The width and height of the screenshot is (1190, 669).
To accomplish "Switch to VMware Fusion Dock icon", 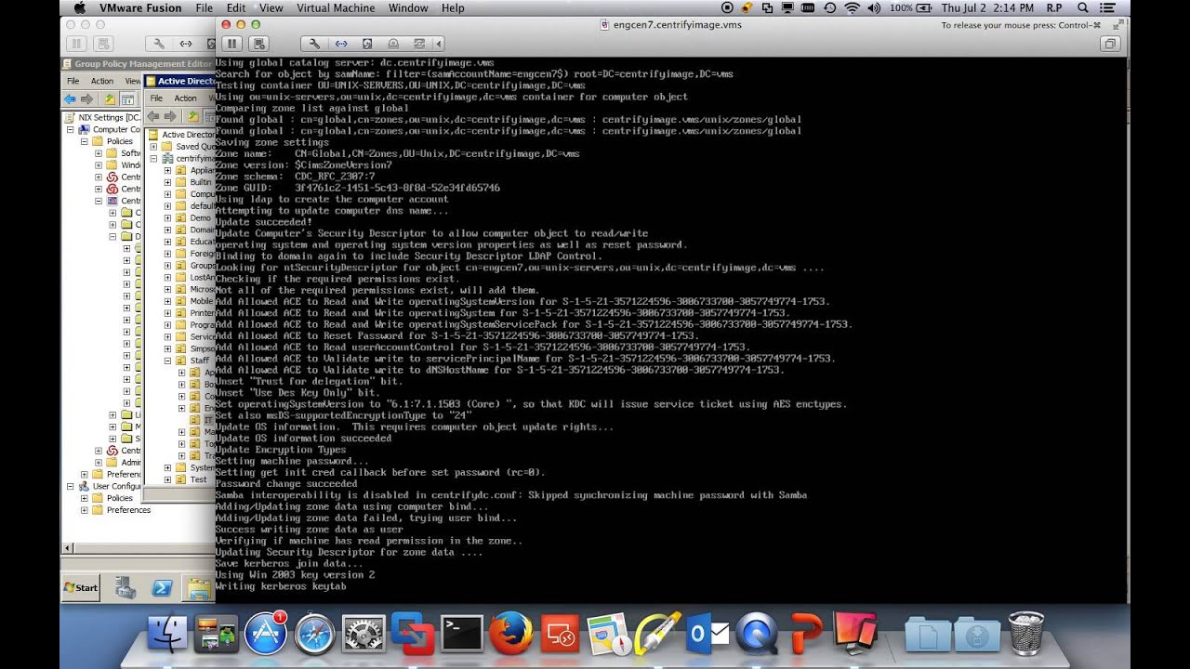I will click(414, 634).
